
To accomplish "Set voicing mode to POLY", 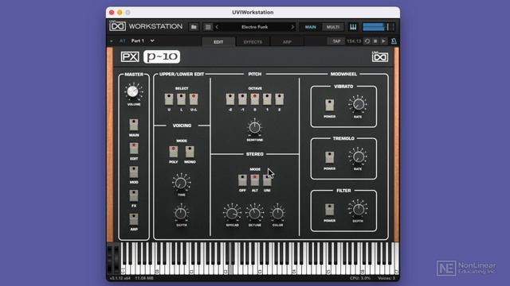I will 174,152.
